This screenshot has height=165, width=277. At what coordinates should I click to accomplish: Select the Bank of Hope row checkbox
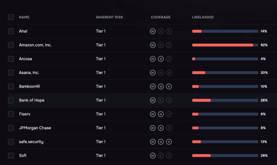(11, 100)
